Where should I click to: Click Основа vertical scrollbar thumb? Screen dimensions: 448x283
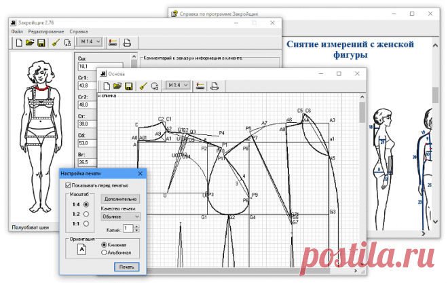click(362, 112)
